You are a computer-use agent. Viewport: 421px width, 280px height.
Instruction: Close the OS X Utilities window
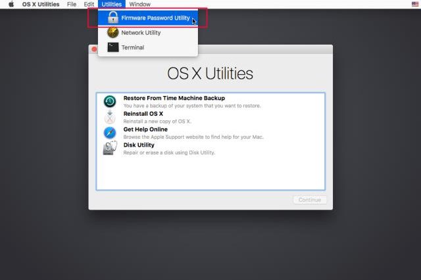coord(94,49)
